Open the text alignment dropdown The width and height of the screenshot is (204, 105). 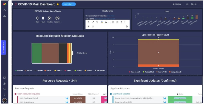(x=123, y=22)
